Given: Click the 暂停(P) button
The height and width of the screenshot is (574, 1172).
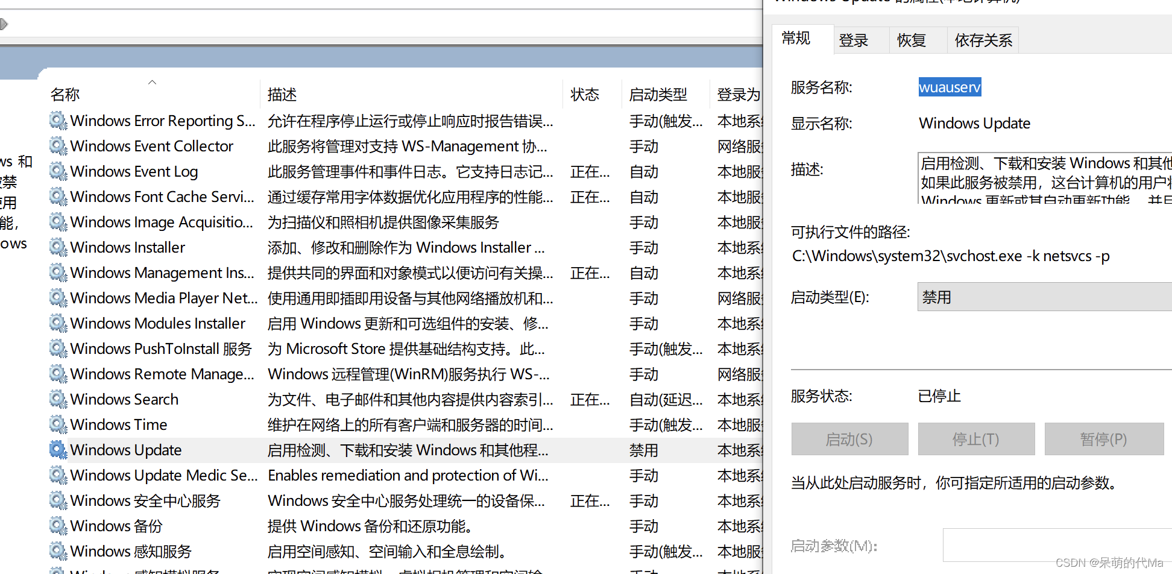Looking at the screenshot, I should (x=1104, y=439).
